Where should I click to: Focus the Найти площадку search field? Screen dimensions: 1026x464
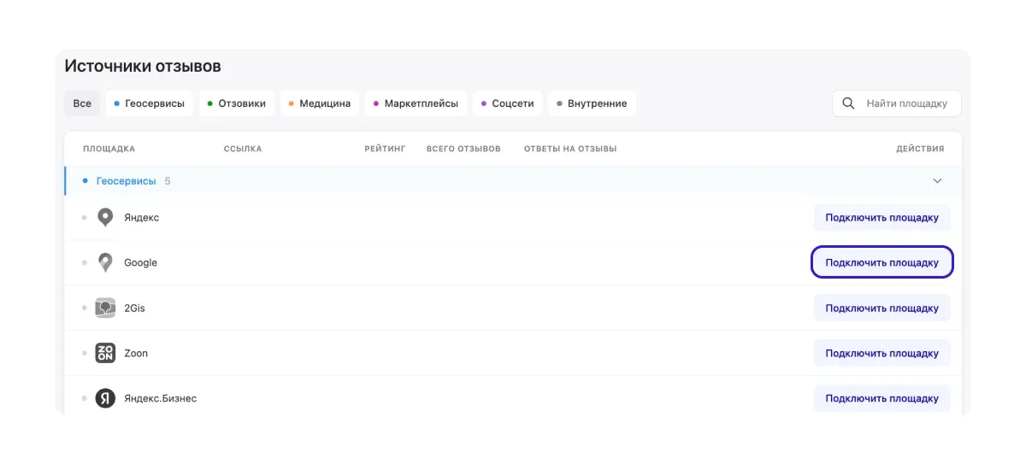pyautogui.click(x=897, y=103)
